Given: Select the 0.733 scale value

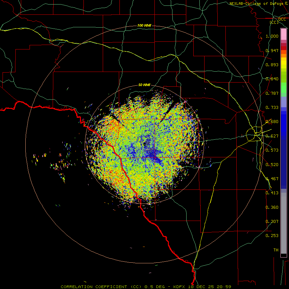Looking at the screenshot, I should coord(272,108).
